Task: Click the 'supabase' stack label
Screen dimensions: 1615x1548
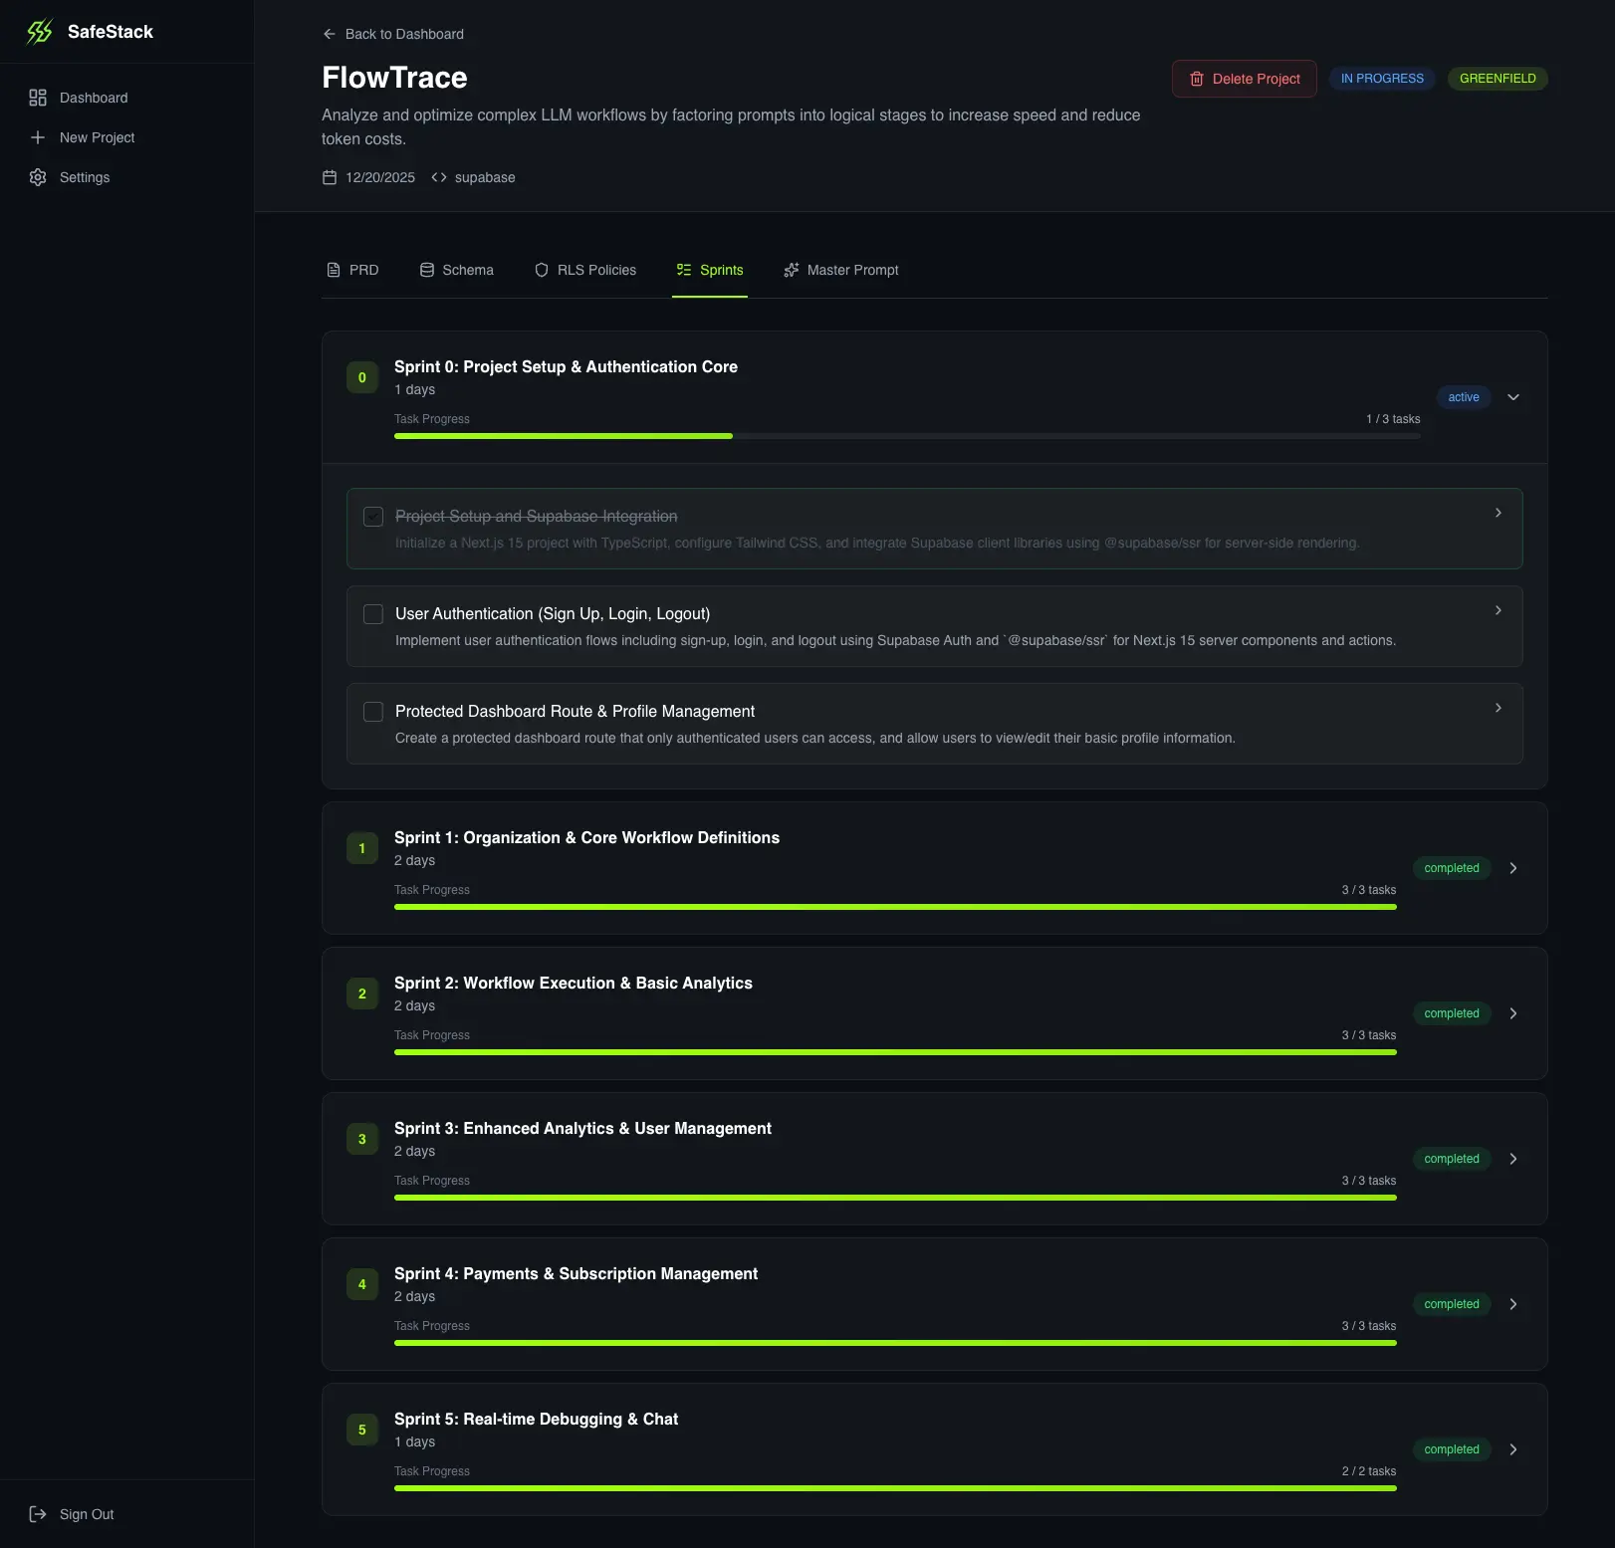Action: tap(485, 177)
